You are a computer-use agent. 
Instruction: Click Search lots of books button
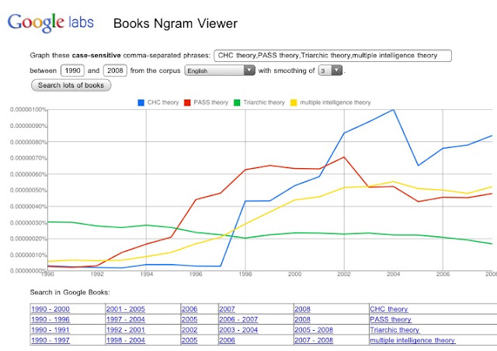point(71,85)
